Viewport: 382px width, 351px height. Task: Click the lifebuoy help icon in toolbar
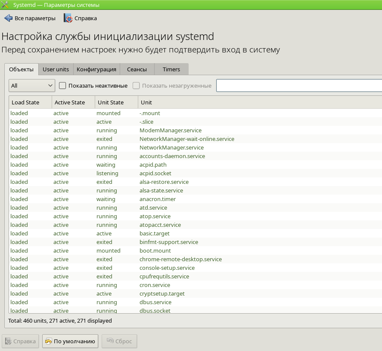68,18
